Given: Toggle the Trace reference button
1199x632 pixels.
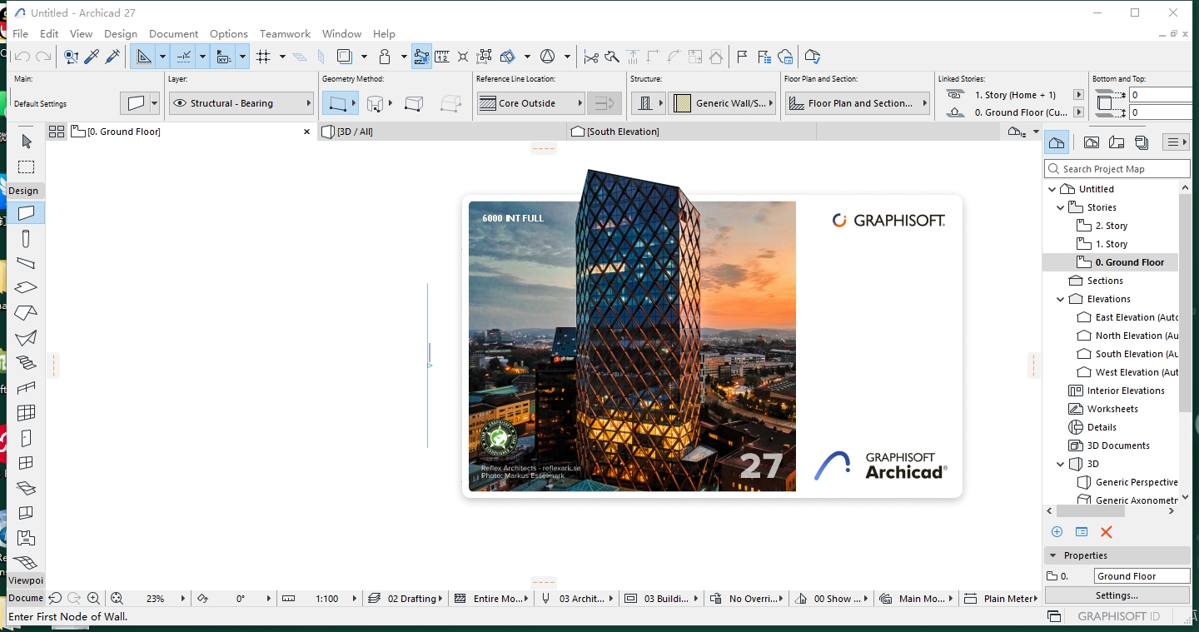Looking at the screenshot, I should pos(343,57).
